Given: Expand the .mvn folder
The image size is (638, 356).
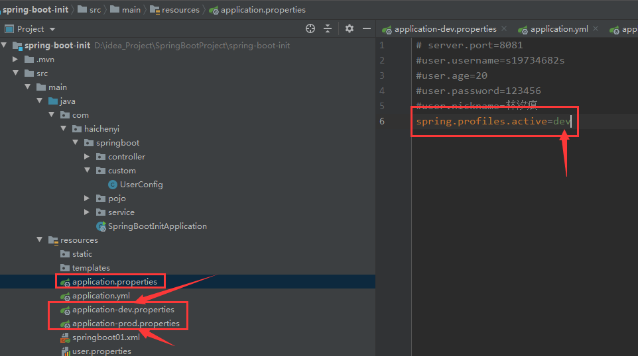Looking at the screenshot, I should tap(15, 60).
